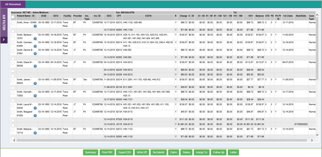Click the Sec insurance type for Smith, James

[x=85, y=79]
